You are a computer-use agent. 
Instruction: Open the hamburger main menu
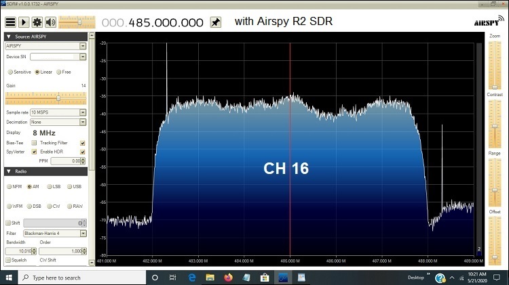coord(10,22)
